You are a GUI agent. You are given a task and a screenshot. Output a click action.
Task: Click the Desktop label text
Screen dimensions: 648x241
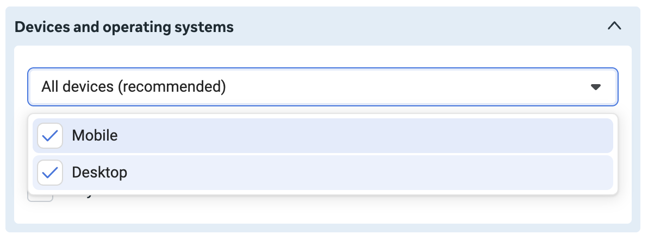click(x=99, y=173)
